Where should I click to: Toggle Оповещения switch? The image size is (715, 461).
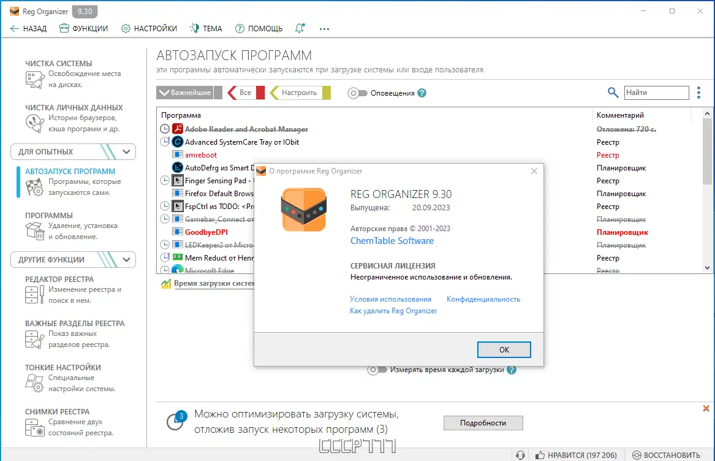(357, 93)
